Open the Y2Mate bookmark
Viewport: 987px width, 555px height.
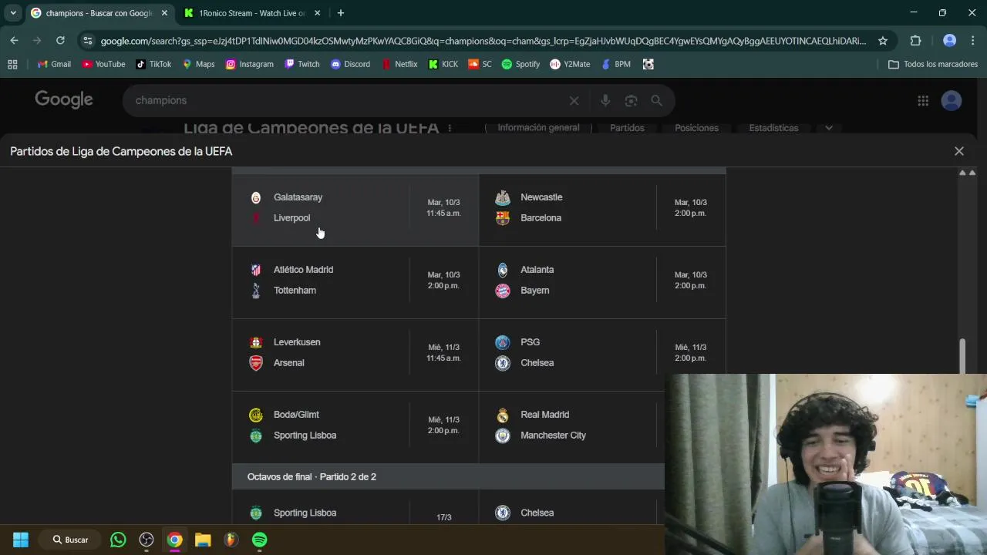[570, 64]
